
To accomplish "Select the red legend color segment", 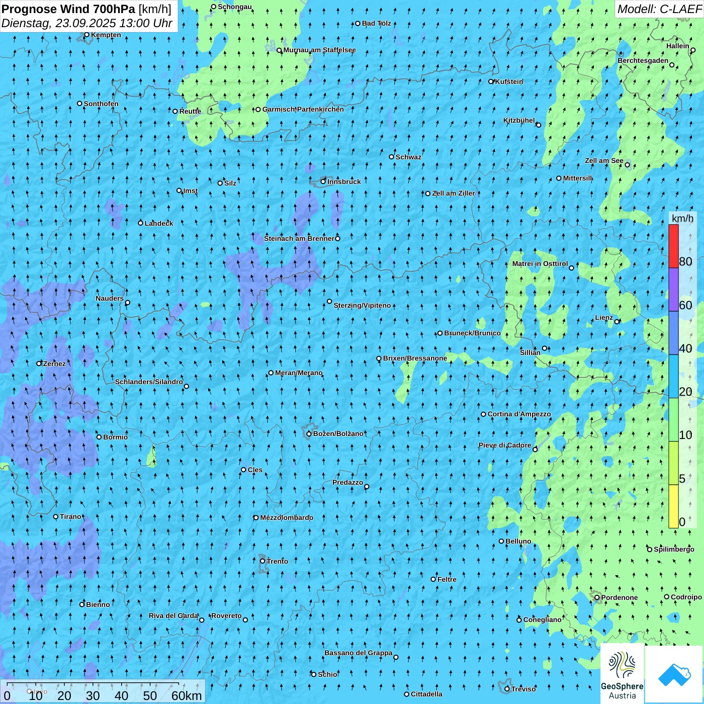I will coord(673,246).
